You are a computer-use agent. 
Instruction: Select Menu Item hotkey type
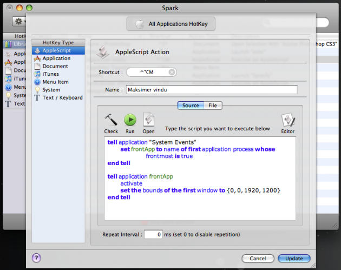[x=58, y=82]
